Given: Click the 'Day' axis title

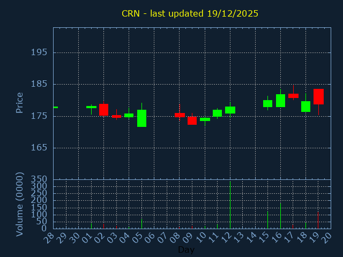Looking at the screenshot, I should 186,250.
